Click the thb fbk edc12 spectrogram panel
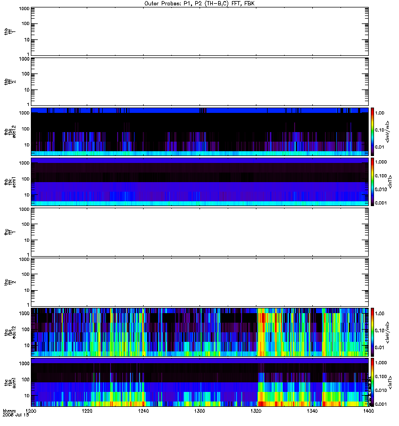The width and height of the screenshot is (399, 426). point(199,132)
